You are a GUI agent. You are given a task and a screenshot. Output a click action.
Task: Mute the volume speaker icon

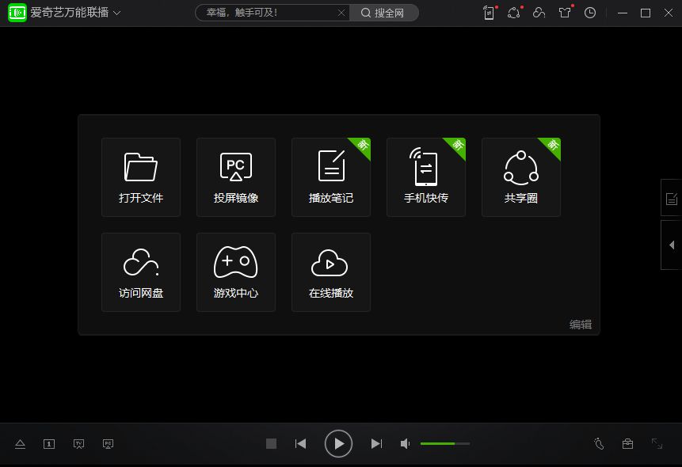pyautogui.click(x=406, y=444)
